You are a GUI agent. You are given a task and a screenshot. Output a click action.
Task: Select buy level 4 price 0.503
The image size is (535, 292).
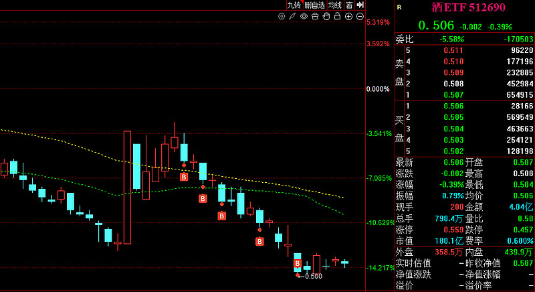(453, 140)
